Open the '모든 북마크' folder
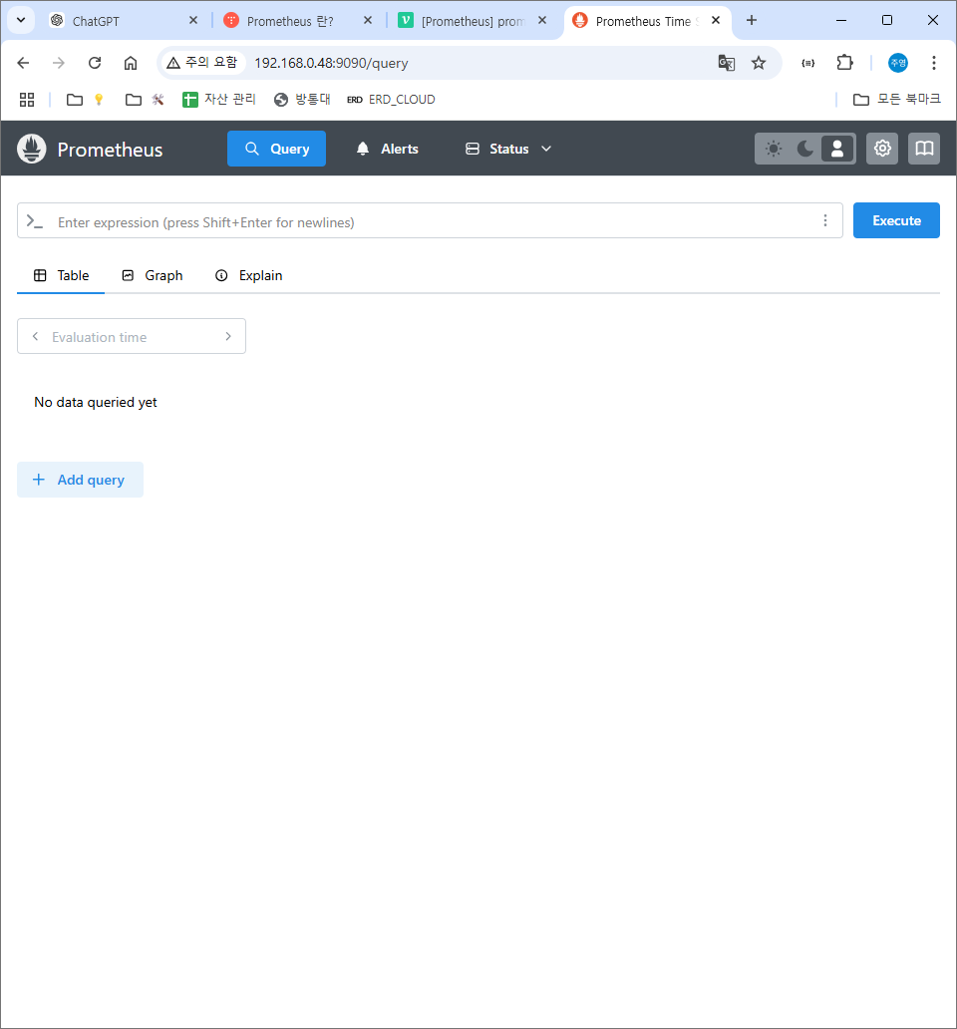The image size is (957, 1029). 896,100
